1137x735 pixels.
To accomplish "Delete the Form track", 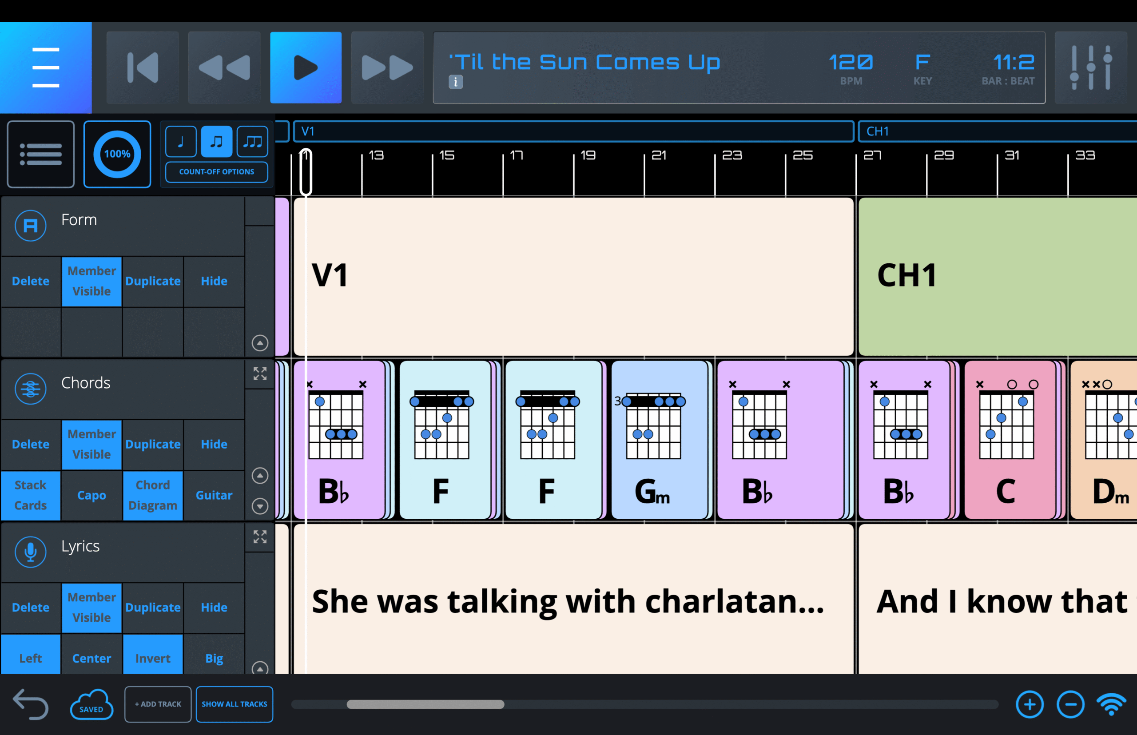I will coord(31,281).
